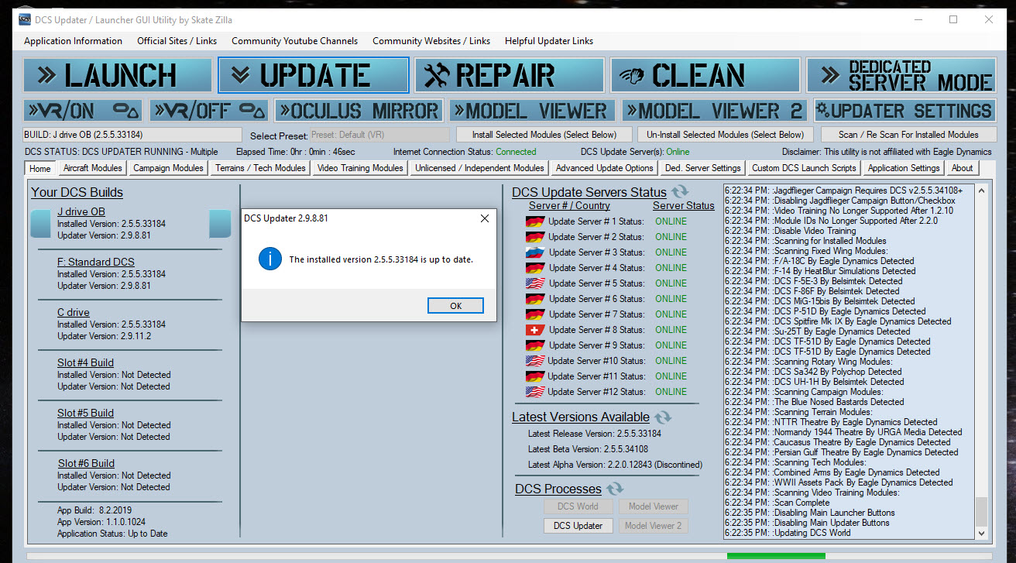Image resolution: width=1016 pixels, height=563 pixels.
Task: Click the flag icon for Update Server # 2
Action: click(x=535, y=237)
